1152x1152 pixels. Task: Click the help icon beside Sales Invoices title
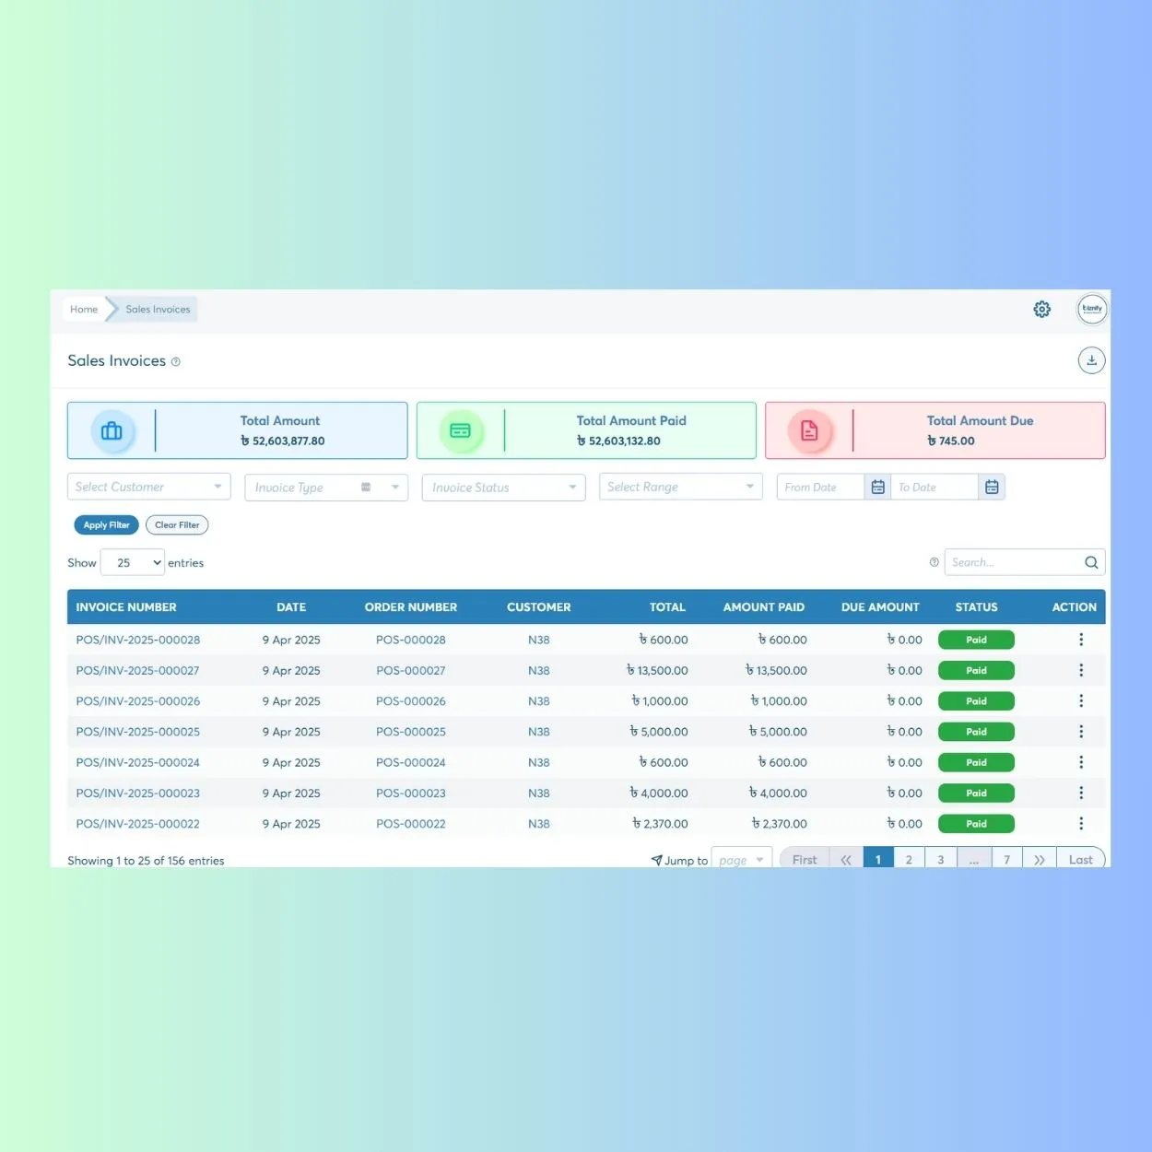(x=176, y=361)
